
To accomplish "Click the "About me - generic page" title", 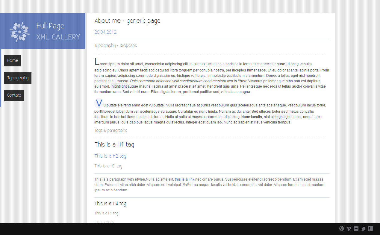I will (x=127, y=21).
